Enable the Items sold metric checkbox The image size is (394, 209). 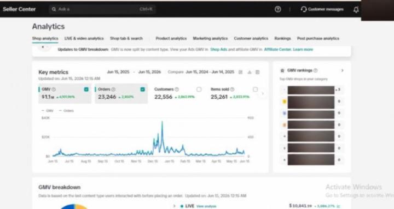coord(255,89)
